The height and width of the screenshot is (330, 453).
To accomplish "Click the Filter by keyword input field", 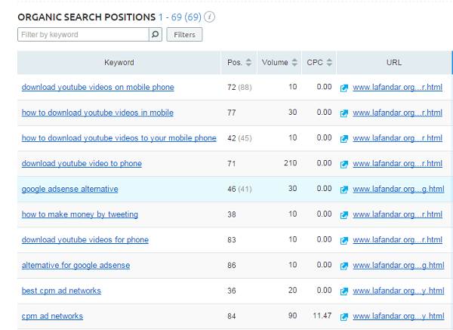I will (83, 35).
